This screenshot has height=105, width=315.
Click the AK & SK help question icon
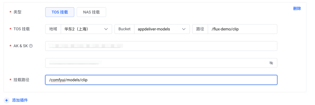click(x=31, y=46)
